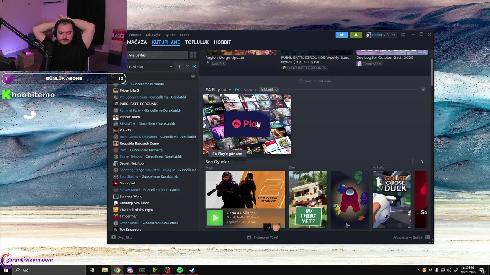This screenshot has width=490, height=275.
Task: Click Oyun Ekle add game button
Action: [122, 238]
